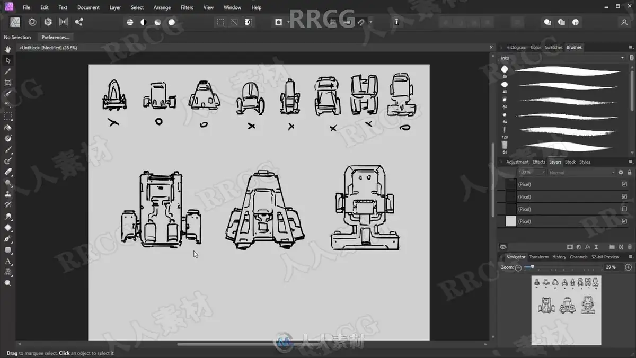Image resolution: width=636 pixels, height=358 pixels.
Task: Click Navigator zoom out minus button
Action: (x=518, y=267)
